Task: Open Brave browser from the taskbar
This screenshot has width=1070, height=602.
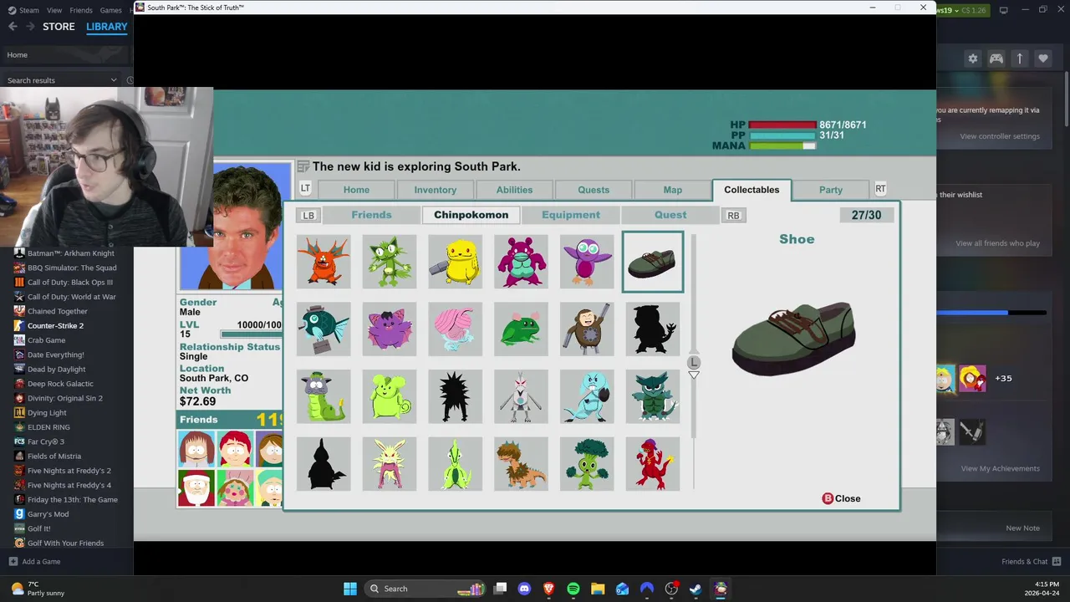Action: click(549, 589)
